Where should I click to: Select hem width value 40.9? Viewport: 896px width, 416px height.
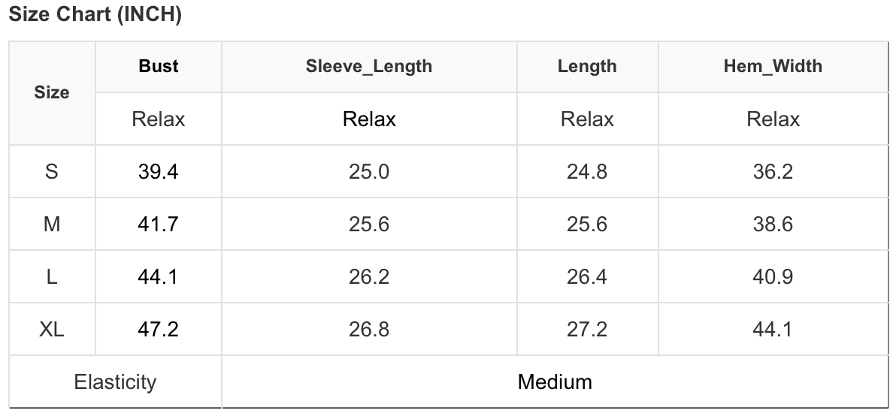[x=773, y=277]
